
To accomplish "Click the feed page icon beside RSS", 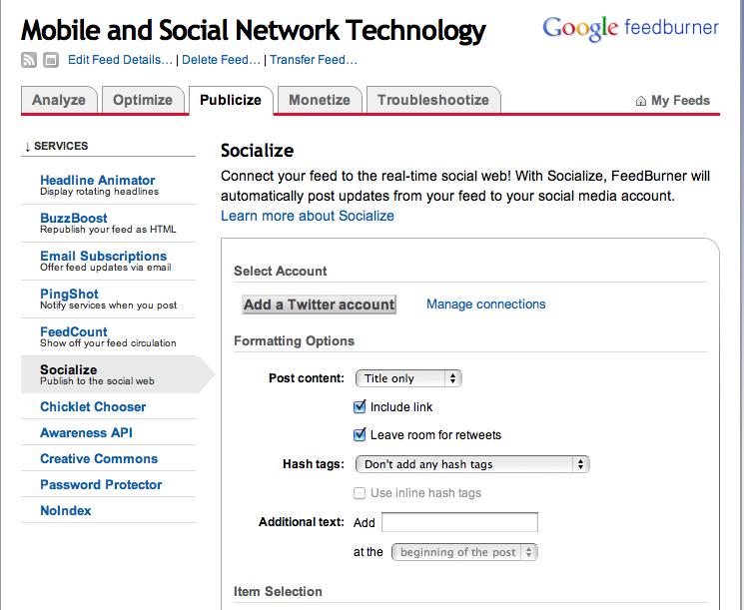I will tap(50, 60).
